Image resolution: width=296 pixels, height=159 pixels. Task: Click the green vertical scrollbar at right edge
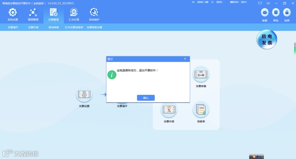pyautogui.click(x=295, y=50)
